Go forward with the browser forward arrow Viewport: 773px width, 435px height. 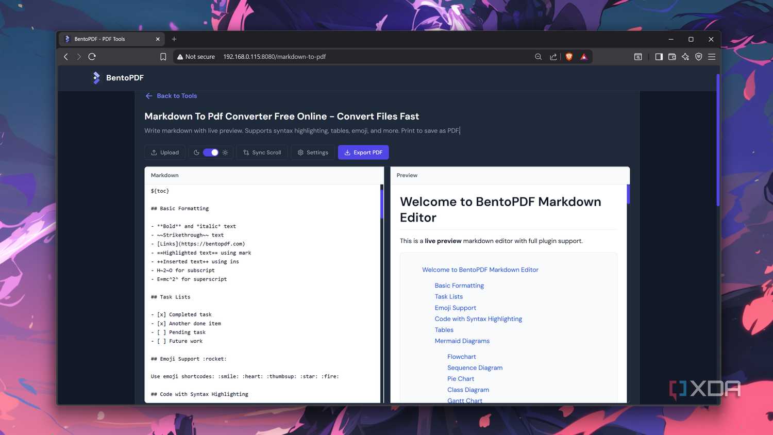point(79,57)
